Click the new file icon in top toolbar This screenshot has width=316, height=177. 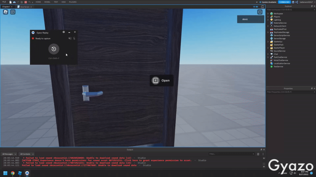10,2
